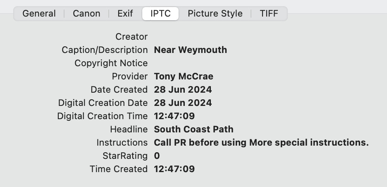Screen dimensions: 387x187
Task: Click the Date Created value 28 Jun 2024
Action: (x=183, y=90)
